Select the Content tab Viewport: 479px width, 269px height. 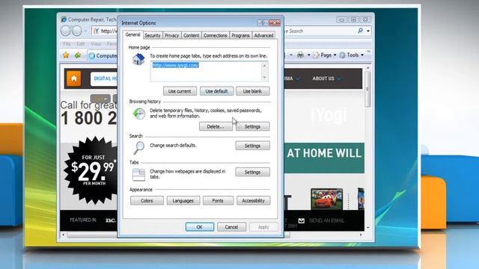192,35
